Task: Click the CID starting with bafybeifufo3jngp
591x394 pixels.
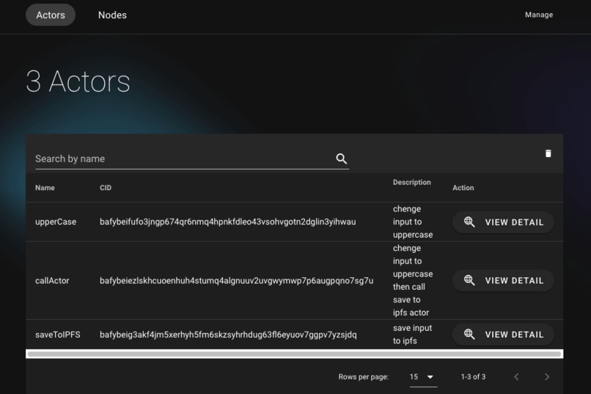Action: [x=227, y=222]
